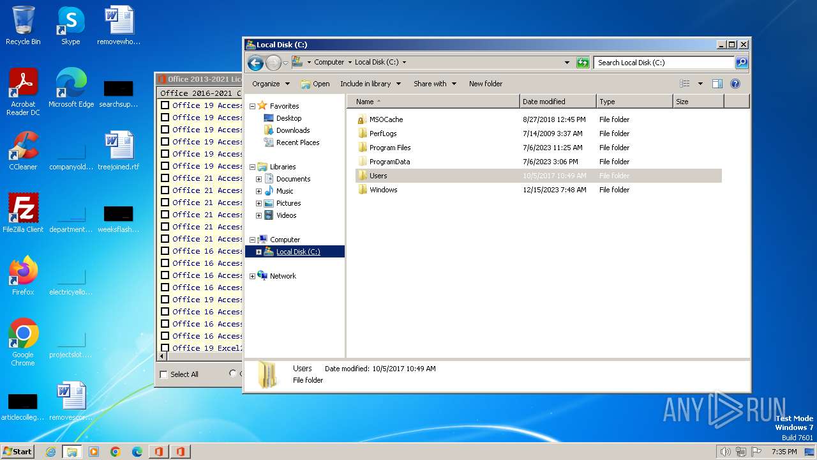Screen dimensions: 817x460
Task: Select radio button beside Select All
Action: (233, 374)
